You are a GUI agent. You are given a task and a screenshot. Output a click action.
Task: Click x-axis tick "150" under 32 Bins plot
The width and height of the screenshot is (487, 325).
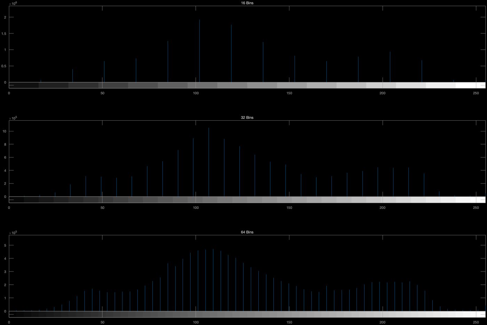[x=289, y=208]
